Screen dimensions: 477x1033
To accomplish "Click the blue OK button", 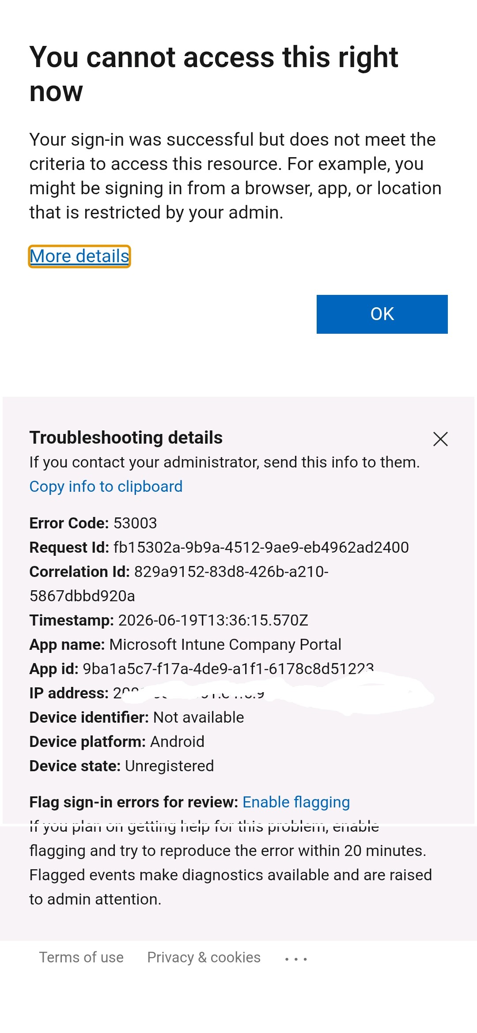I will click(382, 314).
